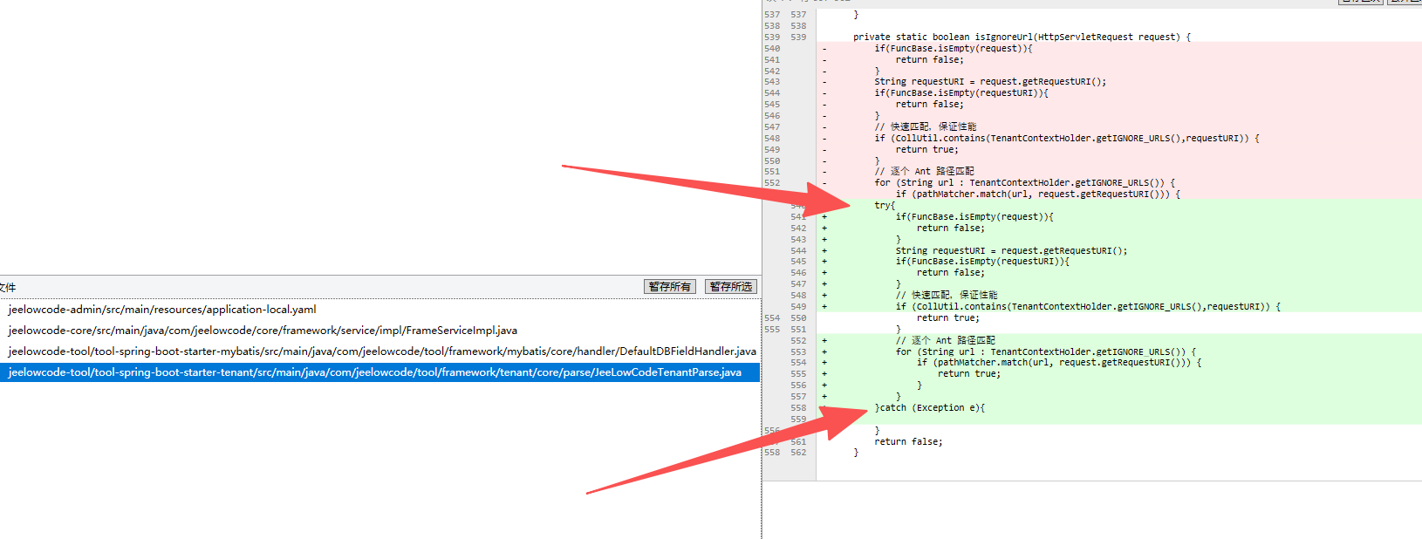Click the removed 'String requestURI' line 543
Viewport: 1422px width, 539px height.
click(x=989, y=82)
